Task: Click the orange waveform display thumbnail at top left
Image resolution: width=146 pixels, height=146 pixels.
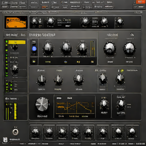Action: 16,23
